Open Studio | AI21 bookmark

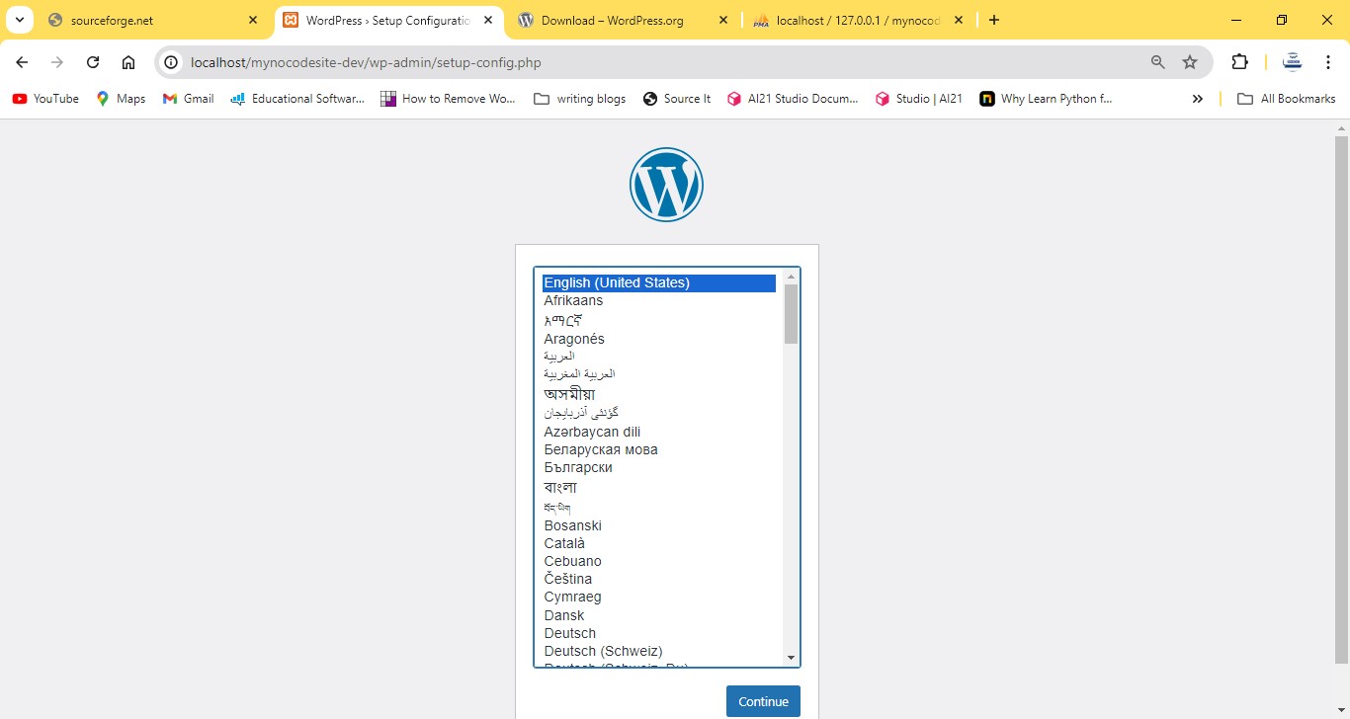919,99
